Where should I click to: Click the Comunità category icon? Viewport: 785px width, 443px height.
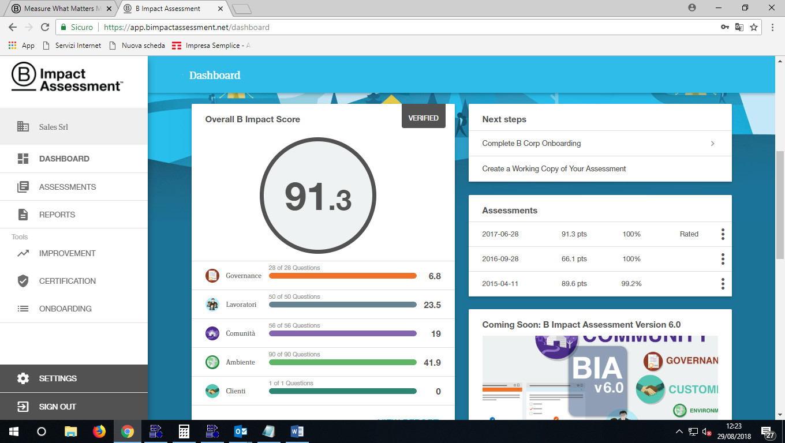212,333
